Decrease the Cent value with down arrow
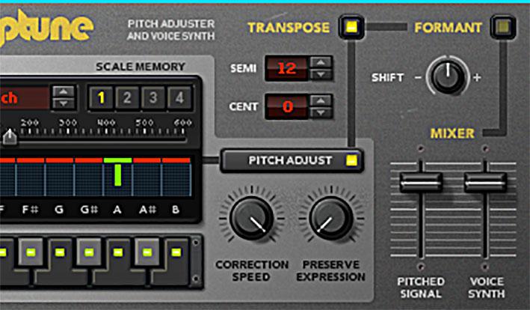530x310 pixels. coord(321,112)
